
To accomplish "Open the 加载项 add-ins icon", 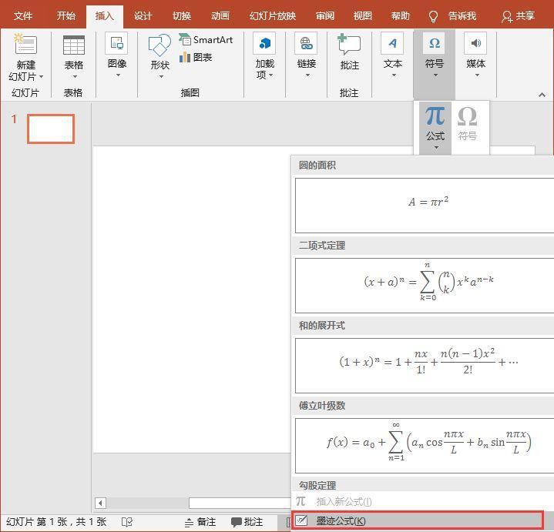I will (264, 43).
